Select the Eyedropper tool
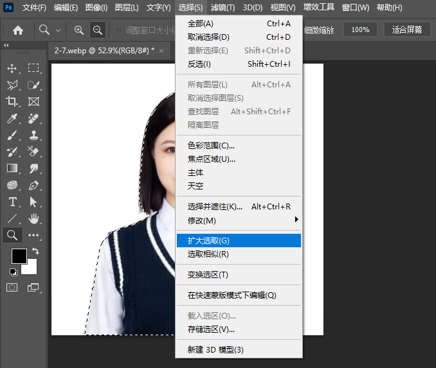 pos(12,119)
